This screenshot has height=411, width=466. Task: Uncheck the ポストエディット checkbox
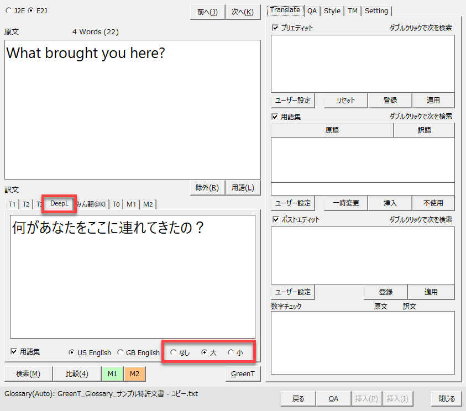click(x=275, y=219)
